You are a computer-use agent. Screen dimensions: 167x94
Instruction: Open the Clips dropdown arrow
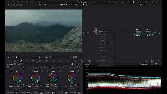[x=45, y=2]
